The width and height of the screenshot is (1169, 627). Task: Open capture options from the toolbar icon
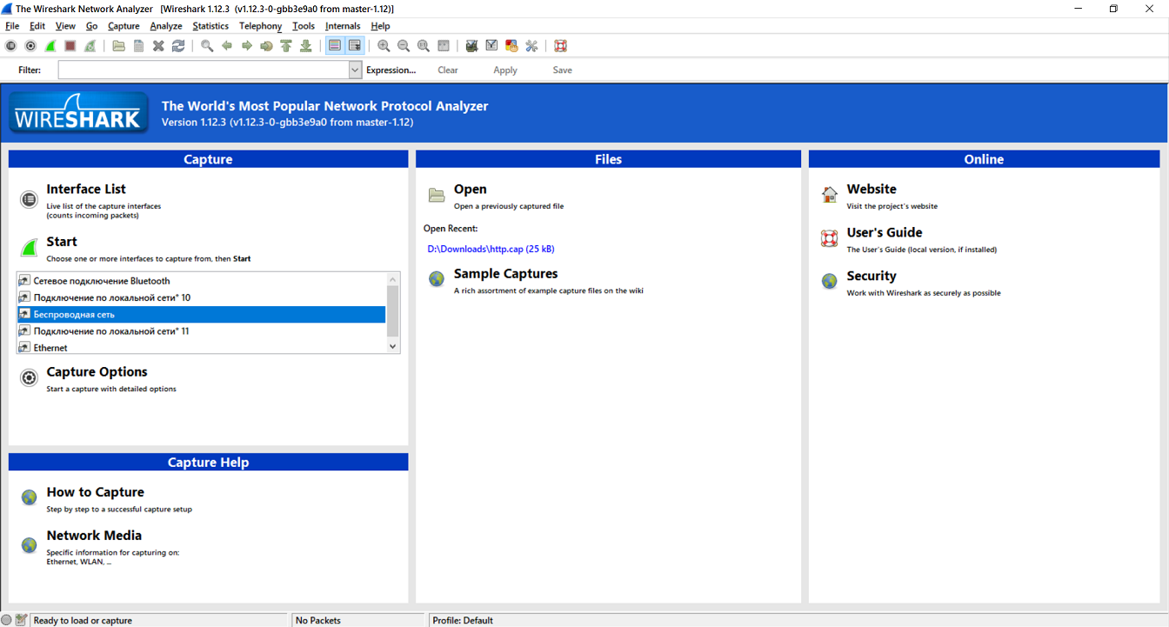pyautogui.click(x=30, y=46)
